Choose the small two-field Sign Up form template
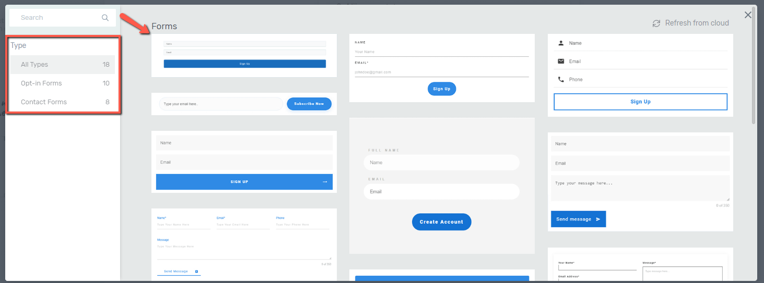Viewport: 764px width, 283px height. click(244, 55)
